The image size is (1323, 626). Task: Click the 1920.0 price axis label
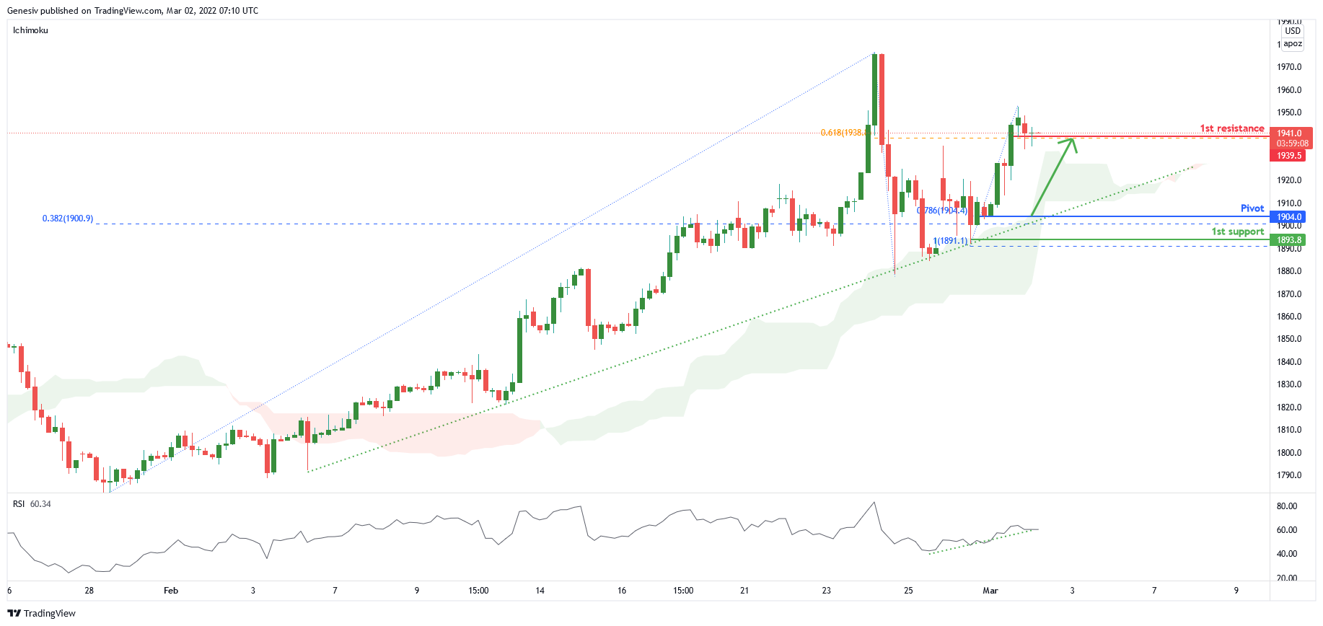[1289, 180]
